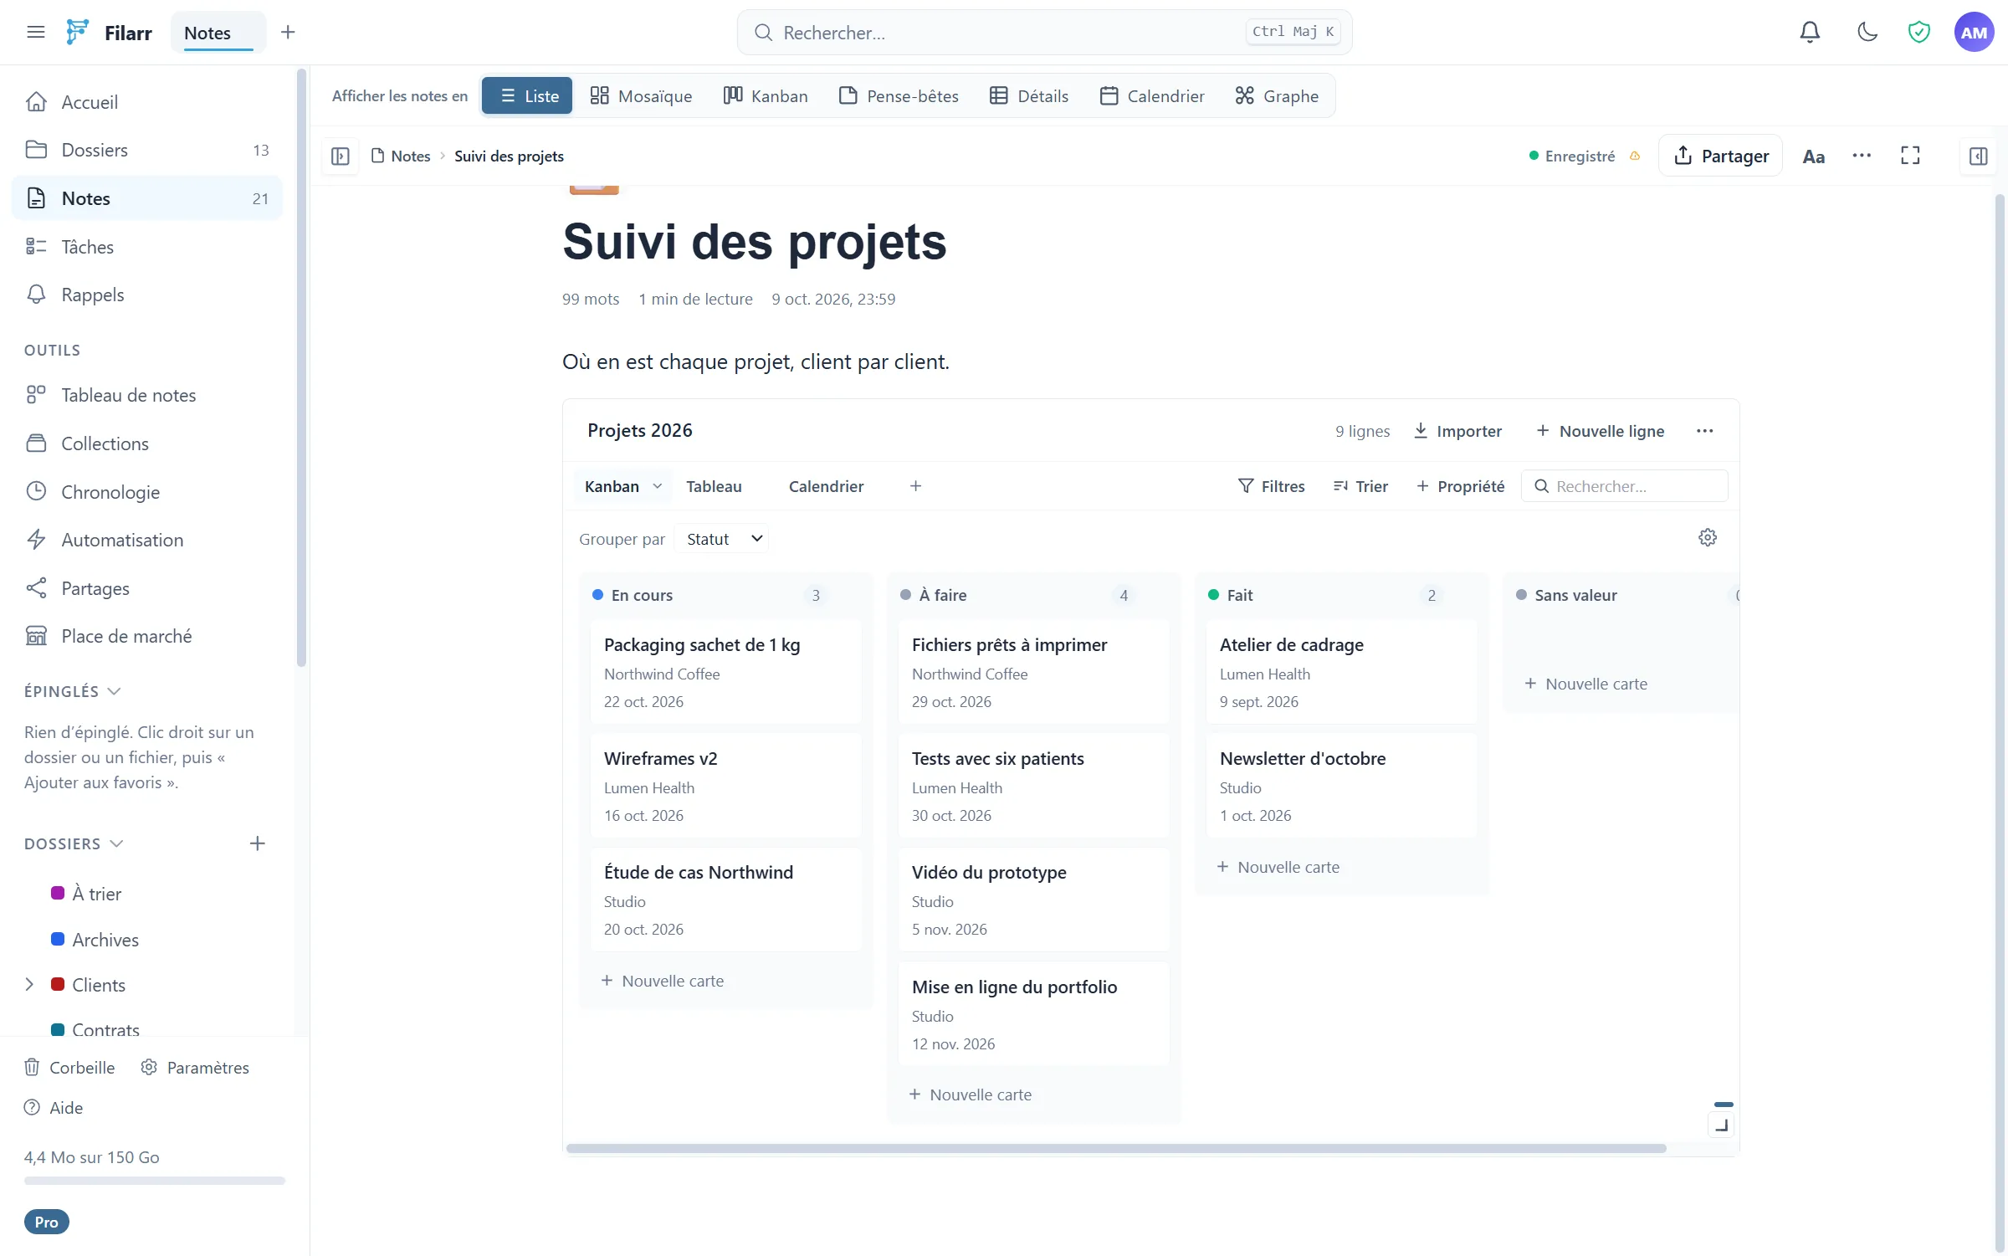Open the Projets 2026 table options menu
The width and height of the screenshot is (2008, 1256).
(x=1704, y=431)
